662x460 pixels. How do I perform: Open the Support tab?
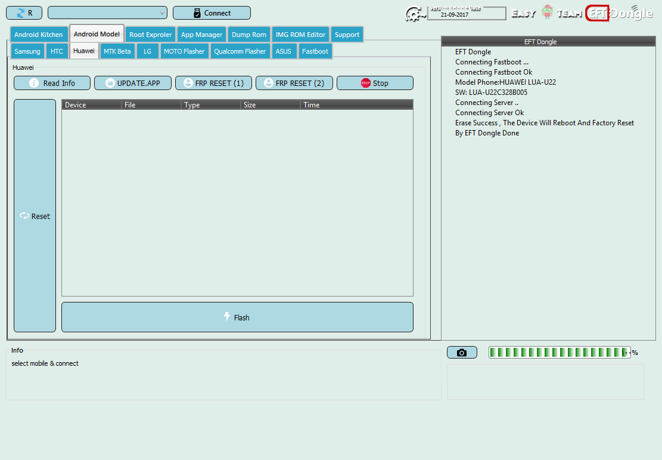347,35
